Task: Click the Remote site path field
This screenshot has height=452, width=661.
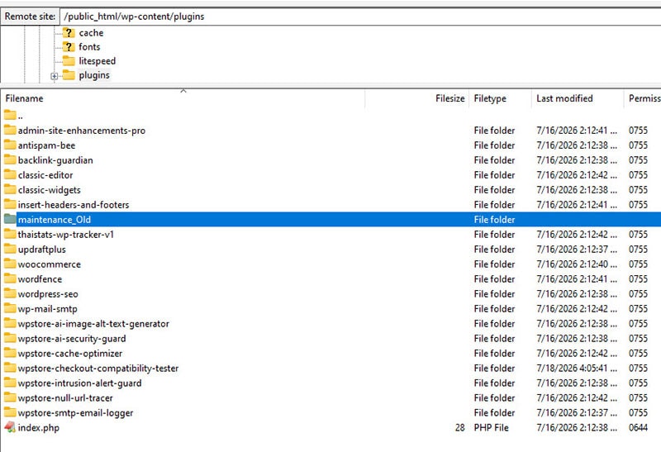Action: point(360,17)
